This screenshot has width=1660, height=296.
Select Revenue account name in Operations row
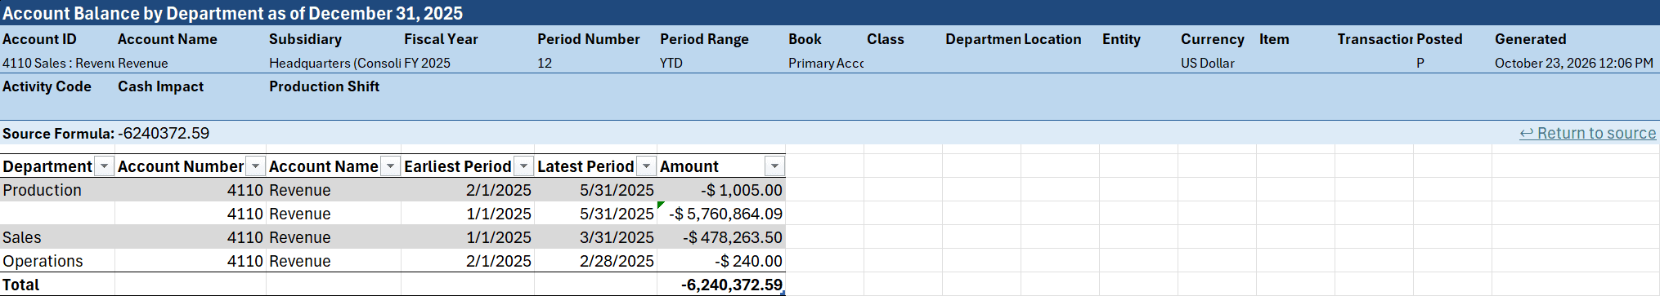(334, 261)
